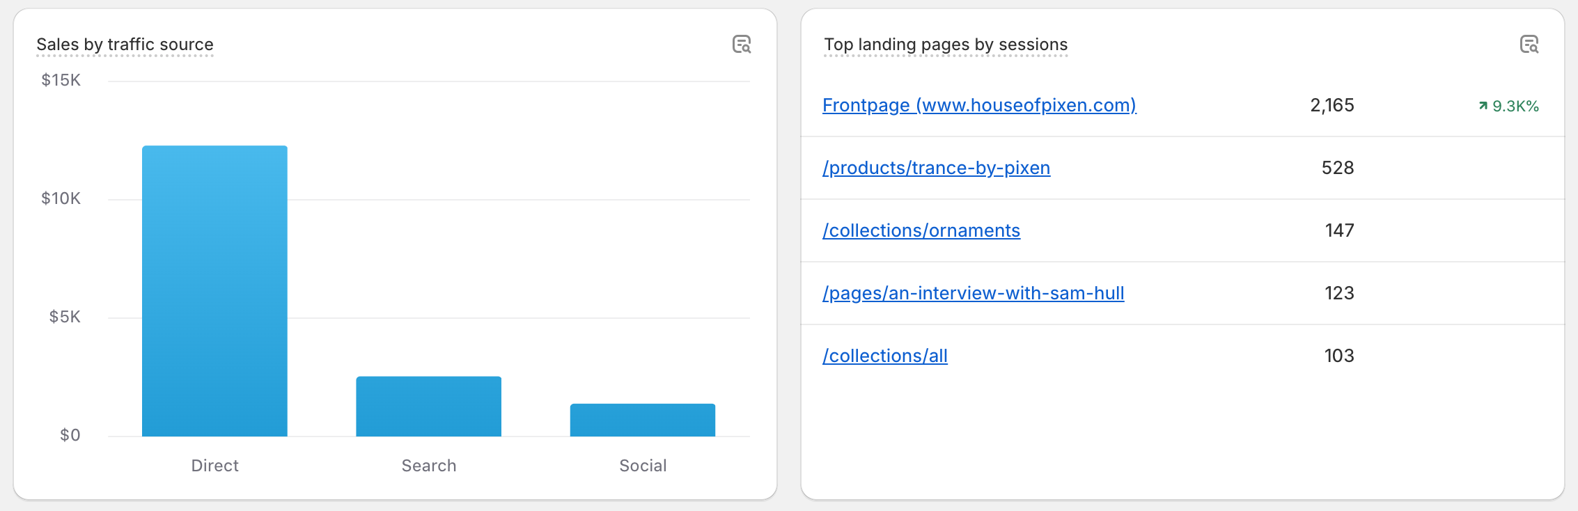This screenshot has height=511, width=1578.
Task: Open the explore report icon for Top landing pages
Action: click(1530, 45)
